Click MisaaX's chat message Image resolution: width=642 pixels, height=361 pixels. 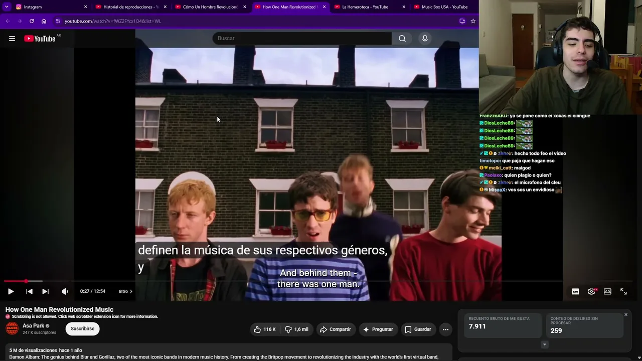click(521, 190)
